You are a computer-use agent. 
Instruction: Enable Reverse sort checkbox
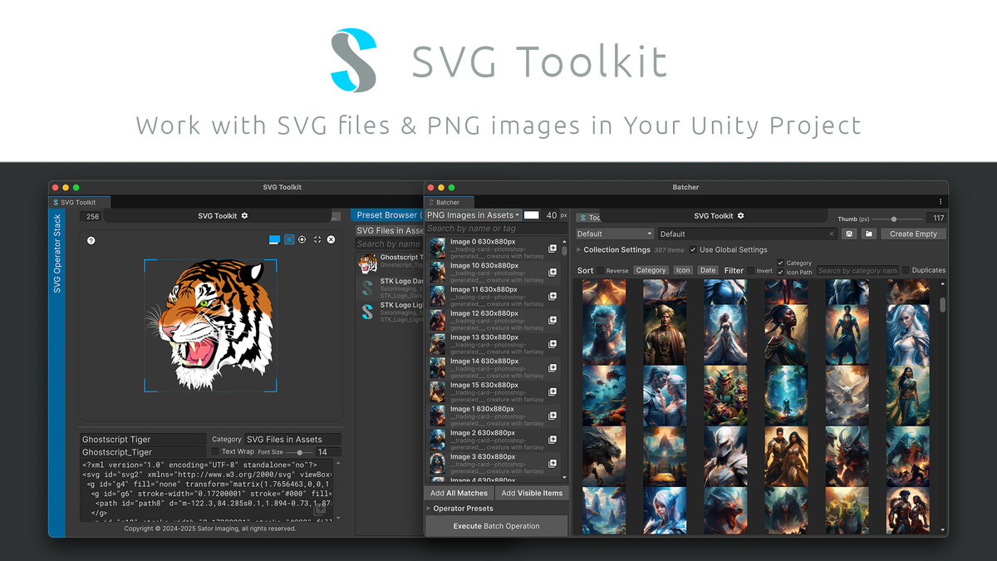coord(601,270)
